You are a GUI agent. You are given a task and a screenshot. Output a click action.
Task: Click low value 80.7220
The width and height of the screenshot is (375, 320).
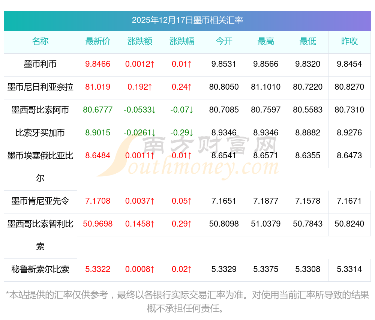tap(308, 87)
